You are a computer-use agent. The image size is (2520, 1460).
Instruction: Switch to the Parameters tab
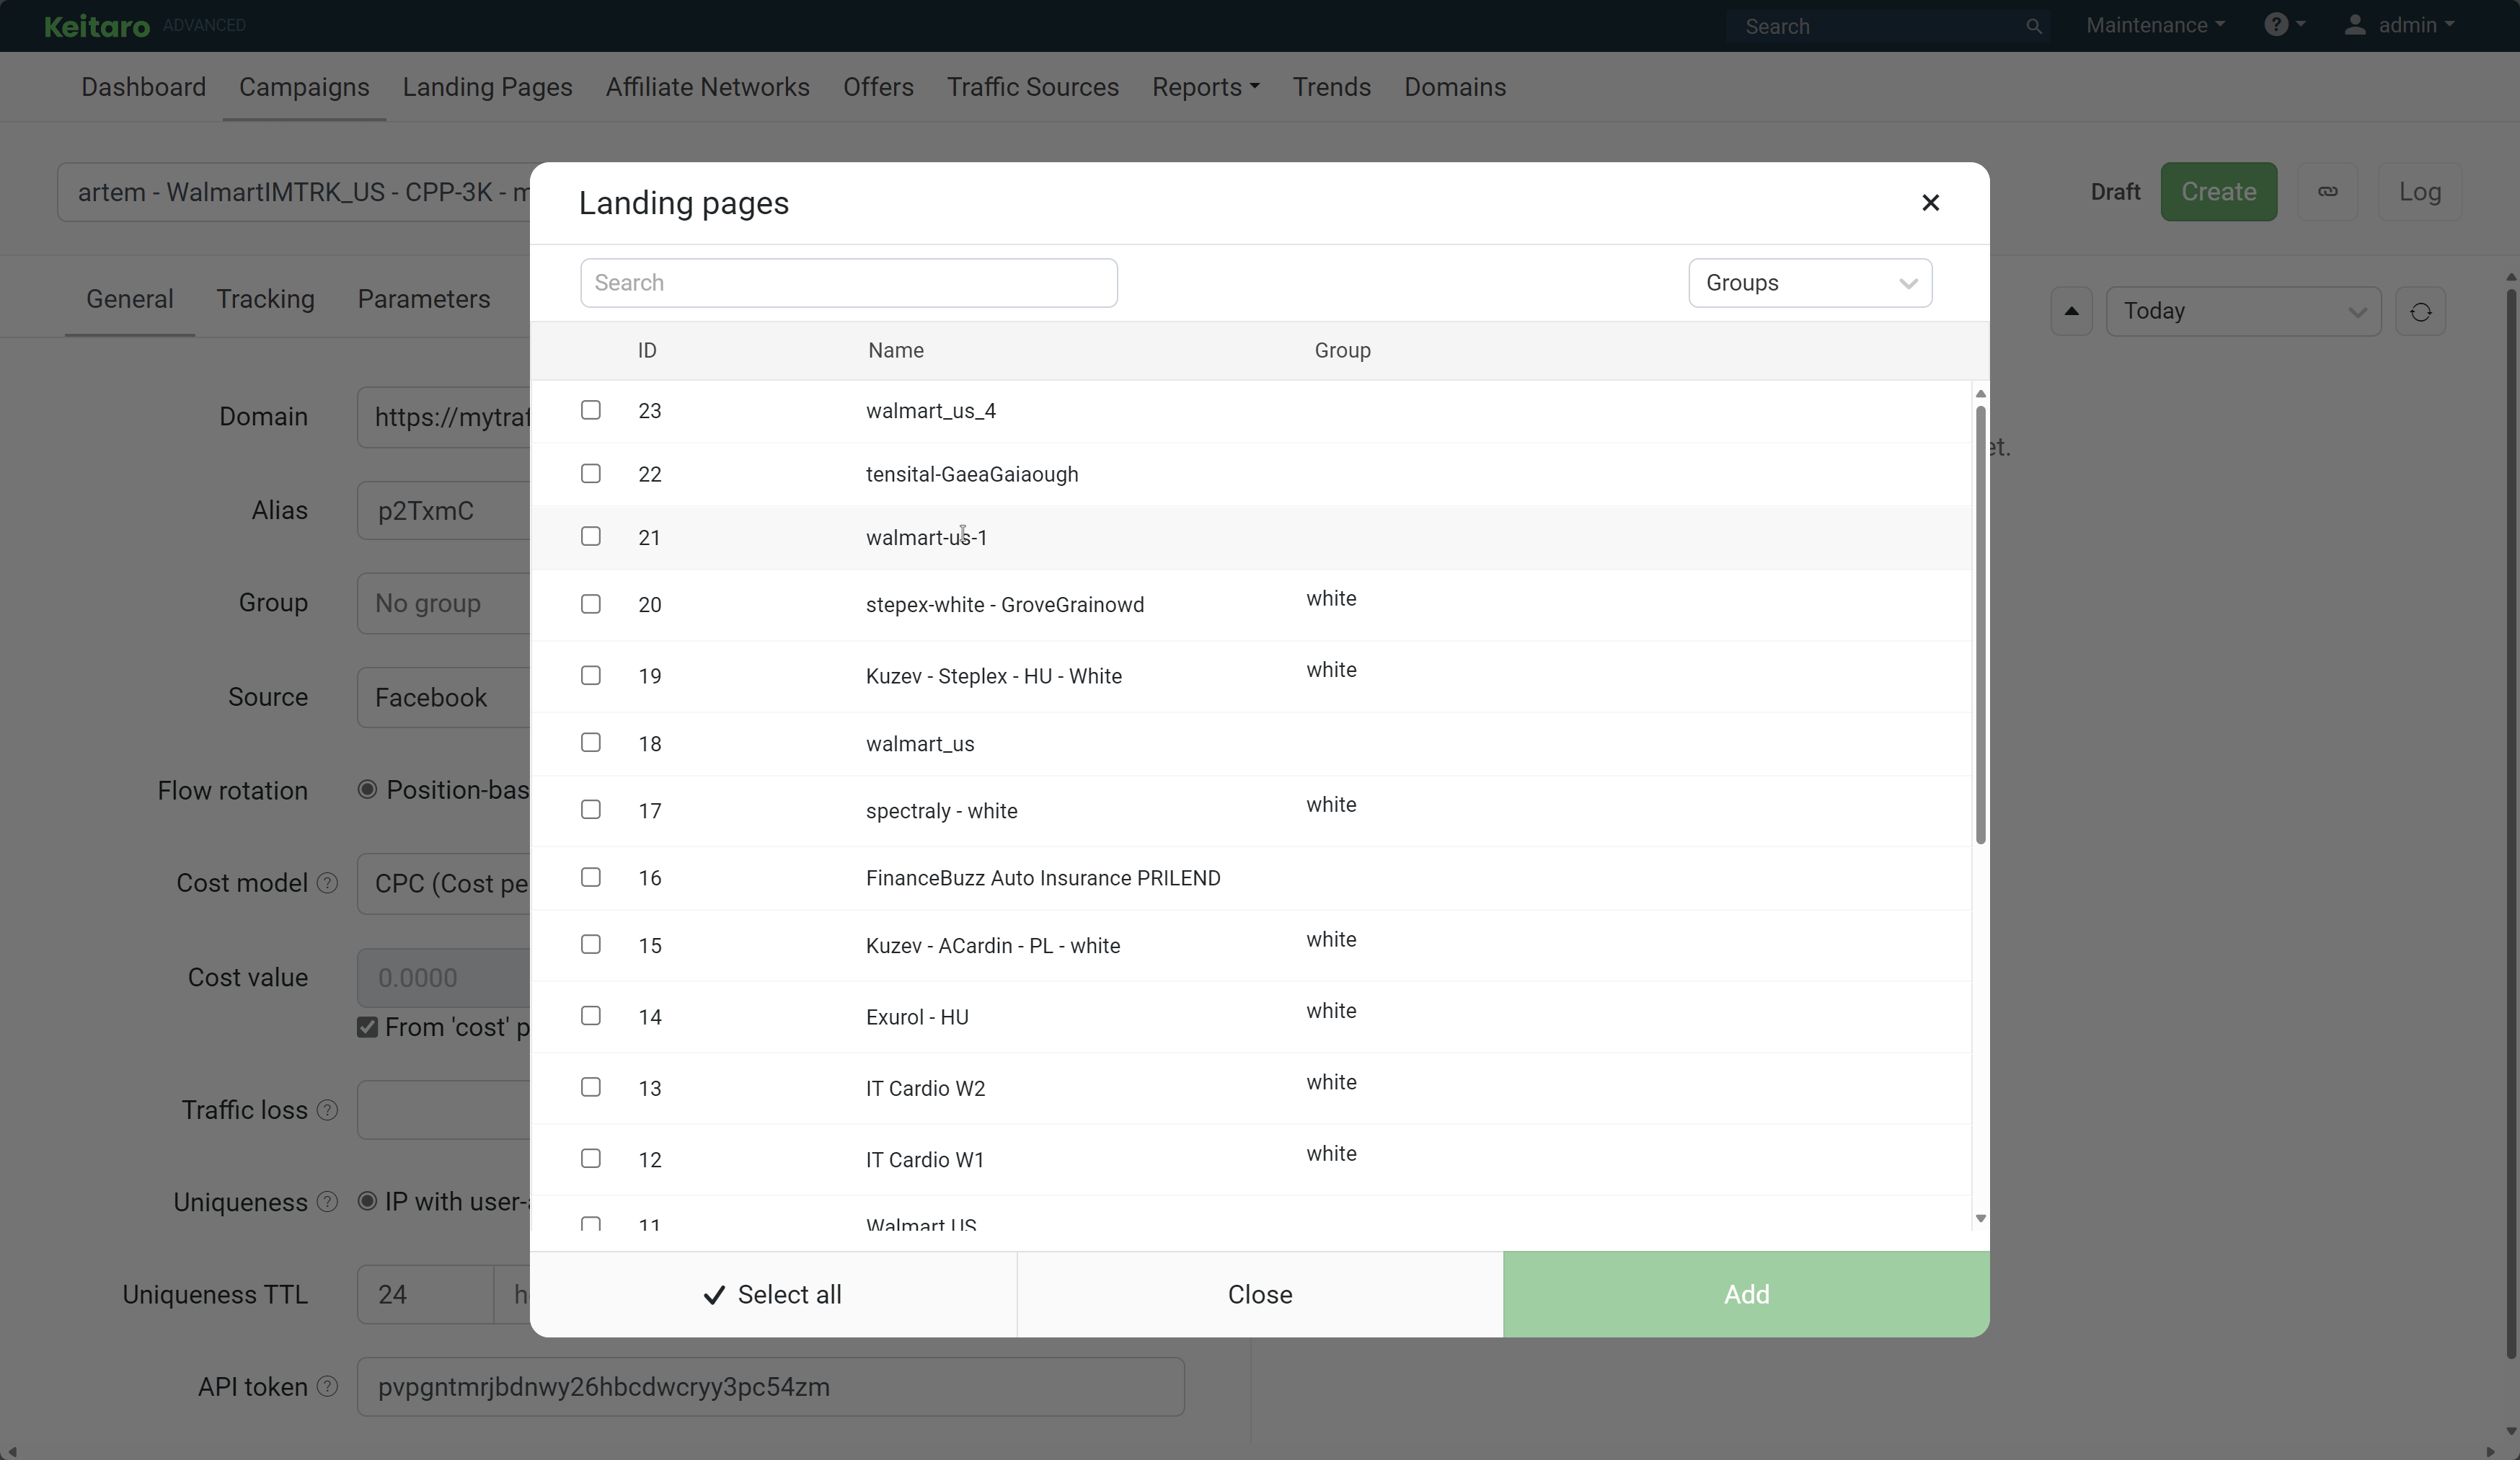[x=424, y=299]
